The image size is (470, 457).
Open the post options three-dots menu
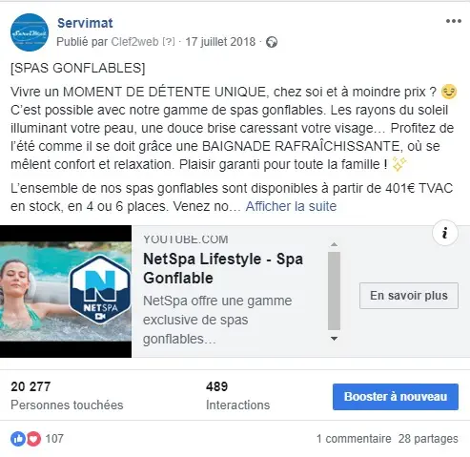coord(454,21)
